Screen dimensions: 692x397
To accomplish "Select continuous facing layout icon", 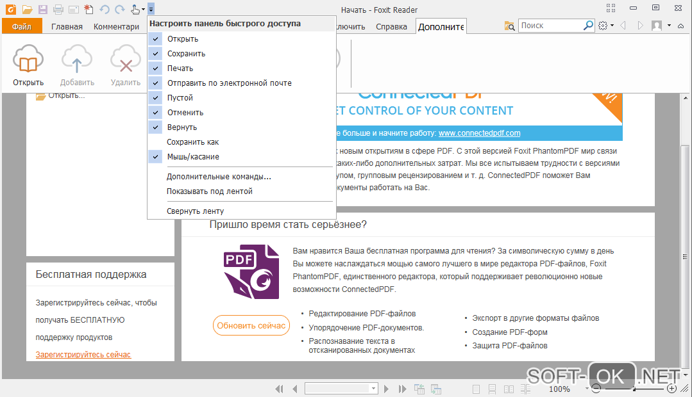I will (x=525, y=389).
